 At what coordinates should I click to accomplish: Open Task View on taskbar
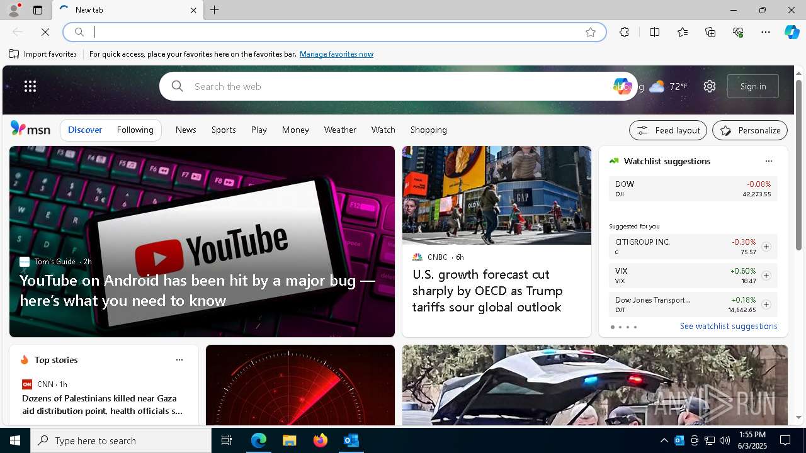(x=227, y=440)
